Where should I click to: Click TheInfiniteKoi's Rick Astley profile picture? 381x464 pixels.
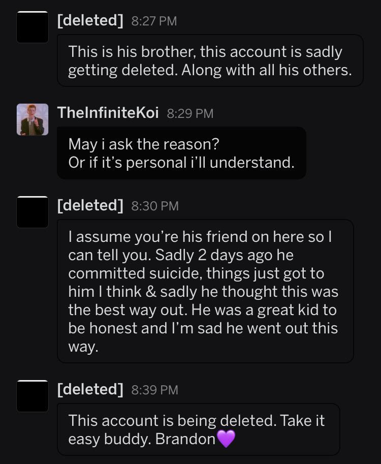[x=33, y=119]
